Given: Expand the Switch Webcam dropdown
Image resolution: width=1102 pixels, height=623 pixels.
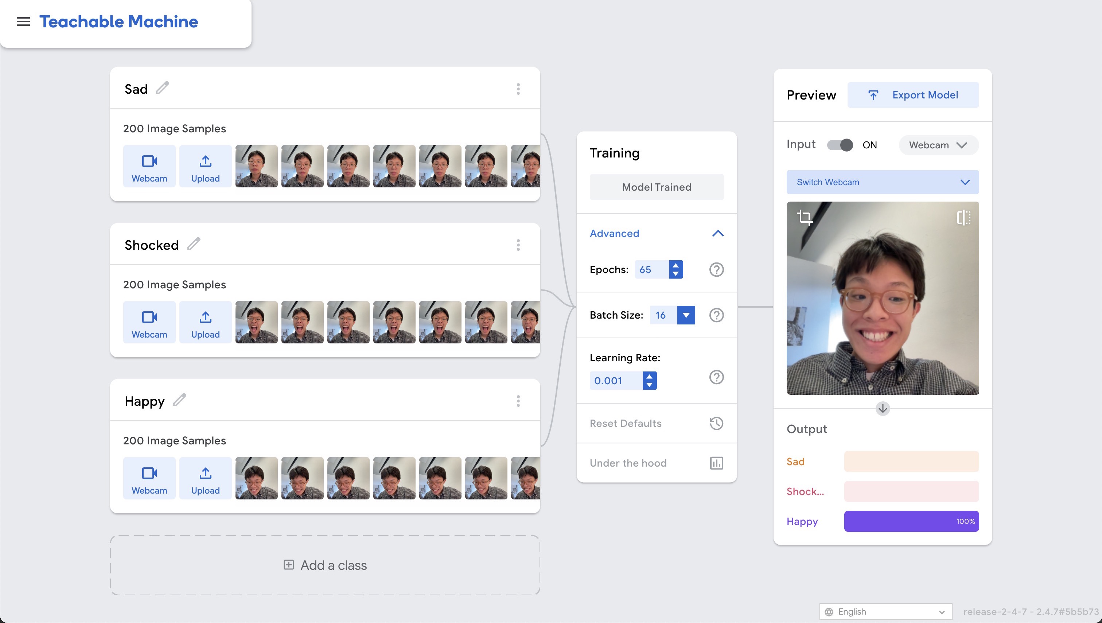Looking at the screenshot, I should pyautogui.click(x=882, y=182).
